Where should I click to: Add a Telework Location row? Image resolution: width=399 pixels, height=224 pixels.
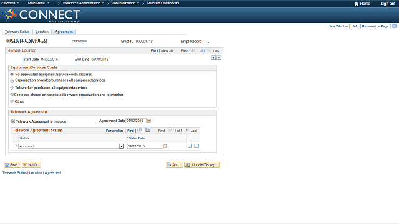coord(213,58)
